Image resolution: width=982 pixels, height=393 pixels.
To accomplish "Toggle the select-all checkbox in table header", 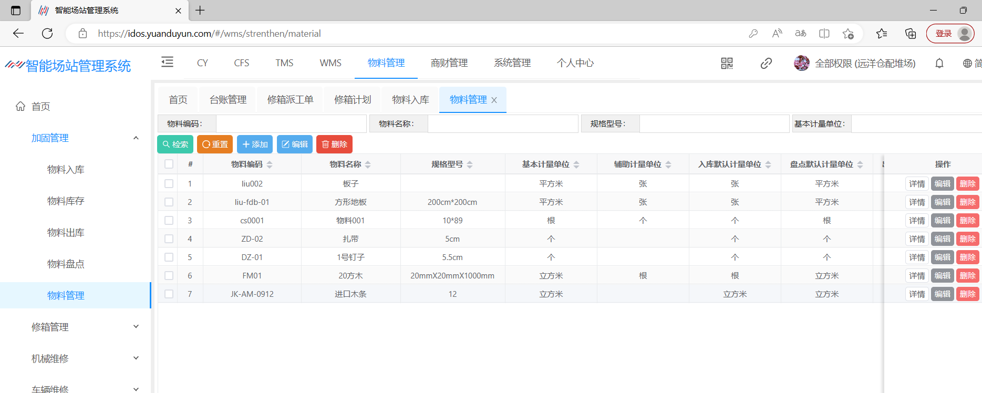I will coord(169,164).
